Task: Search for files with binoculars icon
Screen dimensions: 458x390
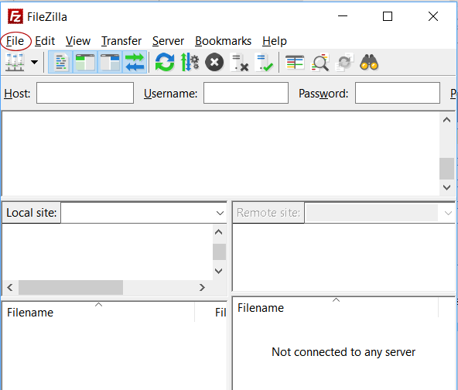Action: (369, 62)
